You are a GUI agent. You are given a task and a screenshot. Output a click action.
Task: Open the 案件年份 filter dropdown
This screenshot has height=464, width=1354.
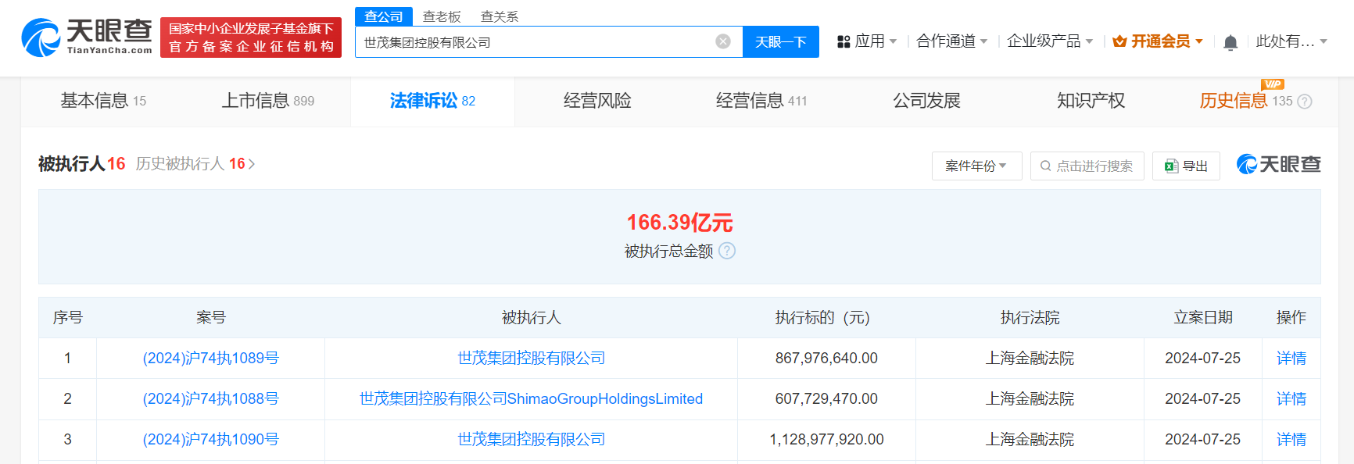coord(976,166)
